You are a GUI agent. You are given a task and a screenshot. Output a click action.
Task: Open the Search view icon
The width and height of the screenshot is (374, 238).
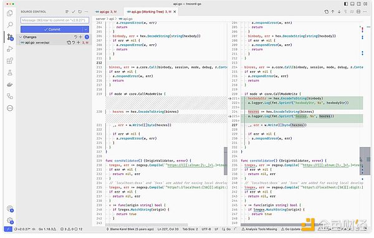click(10, 24)
